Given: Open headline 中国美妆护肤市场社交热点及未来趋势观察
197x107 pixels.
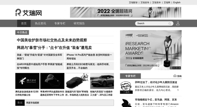Looking at the screenshot, I should (x=52, y=40).
